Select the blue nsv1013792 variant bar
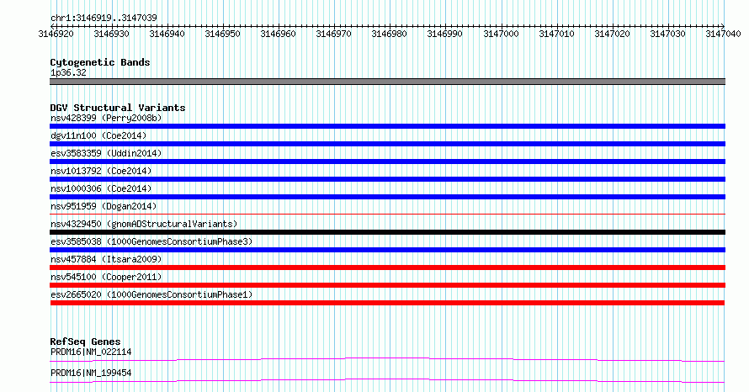The width and height of the screenshot is (749, 392). coord(387,179)
